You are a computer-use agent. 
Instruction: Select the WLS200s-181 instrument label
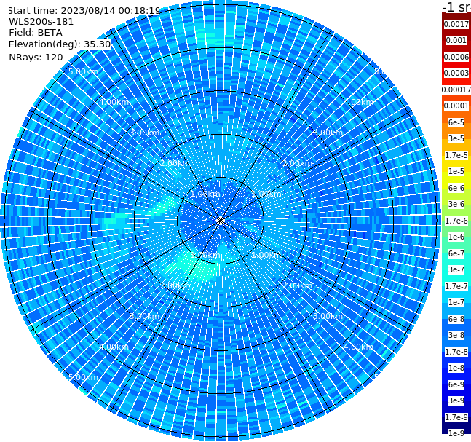(x=41, y=22)
